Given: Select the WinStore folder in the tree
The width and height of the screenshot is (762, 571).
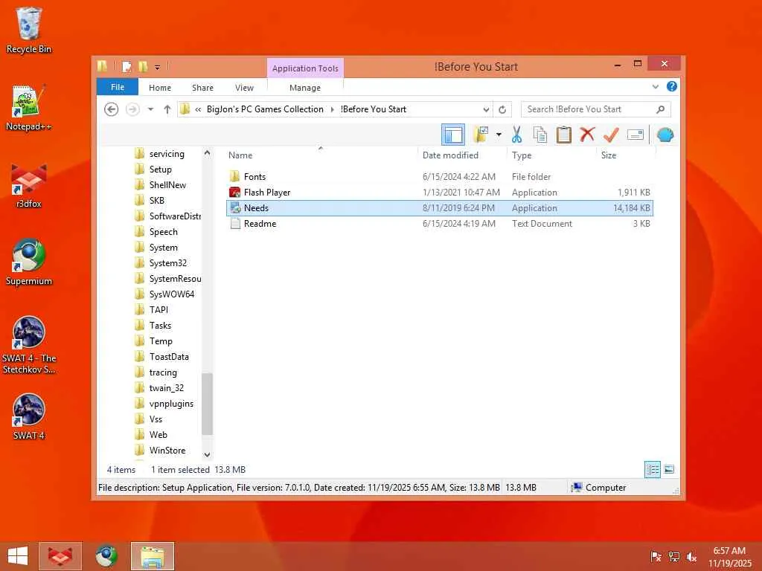Looking at the screenshot, I should click(x=167, y=450).
